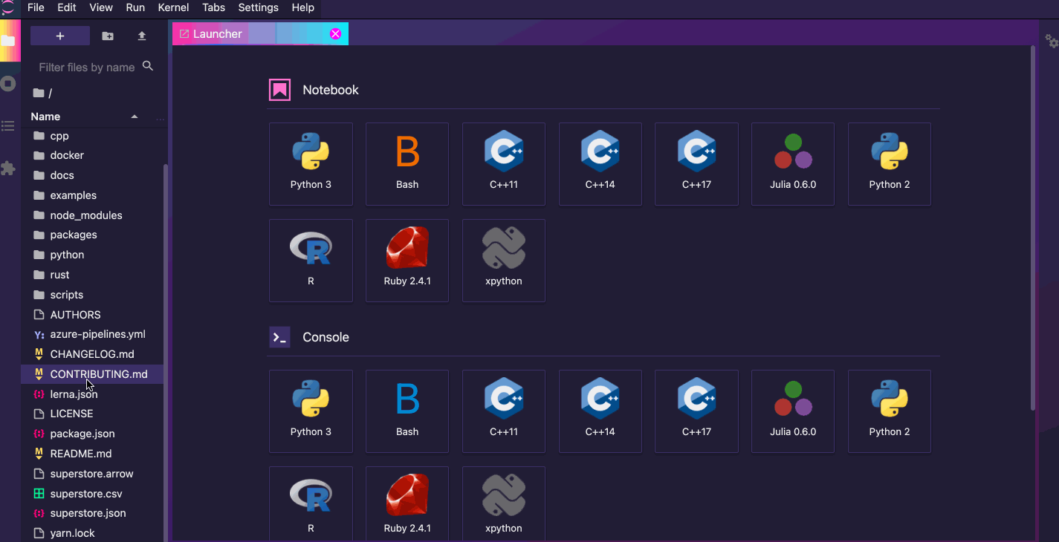Screen dimensions: 1059x542
Task: Create a C++11 notebook
Action: click(504, 164)
